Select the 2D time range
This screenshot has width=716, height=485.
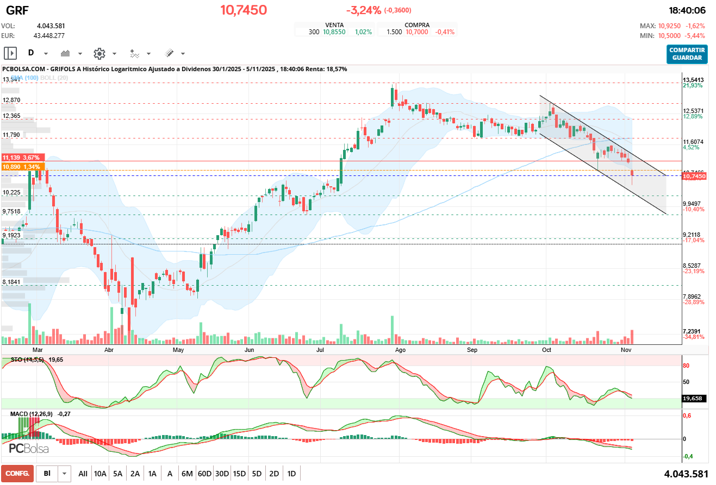pyautogui.click(x=274, y=474)
